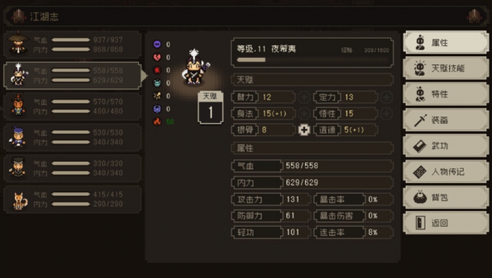The height and width of the screenshot is (278, 492).
Task: Open the 属性 attributes tab
Action: [x=445, y=42]
